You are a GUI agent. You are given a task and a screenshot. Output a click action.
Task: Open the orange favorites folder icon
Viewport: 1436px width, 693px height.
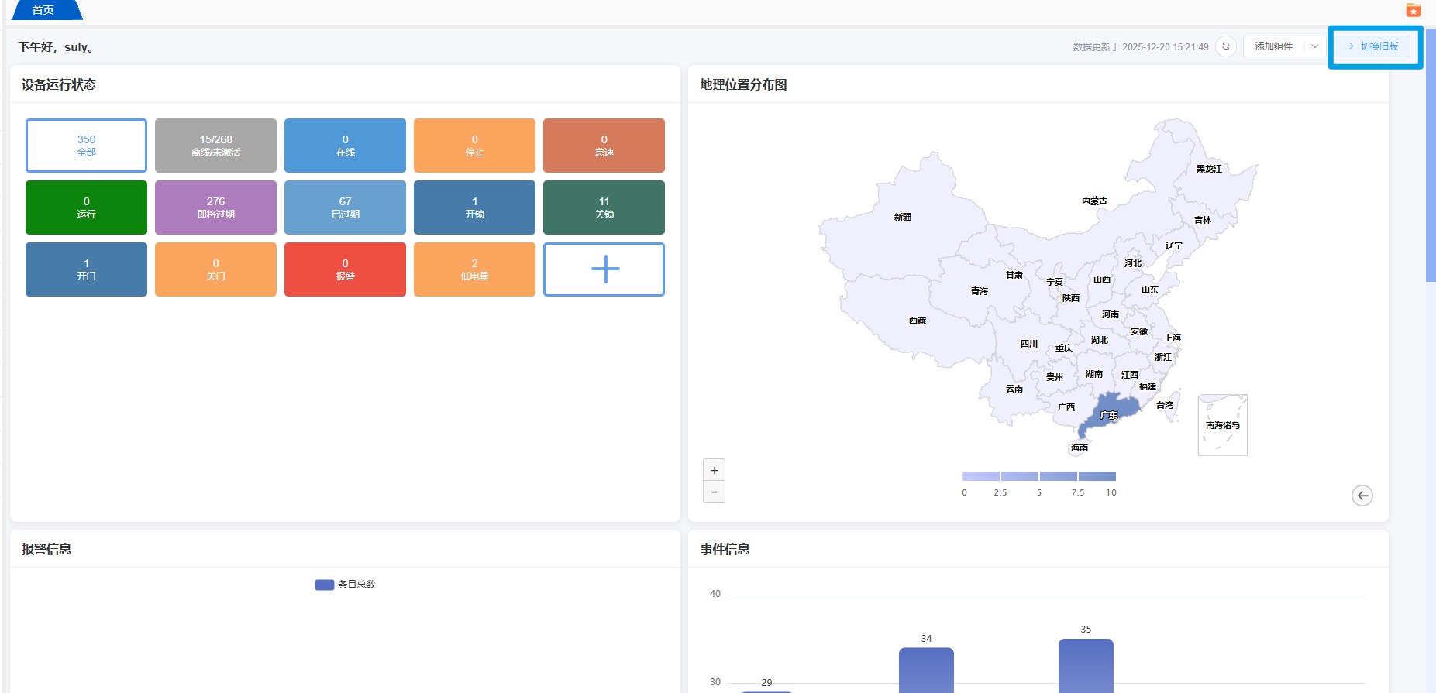[1414, 10]
